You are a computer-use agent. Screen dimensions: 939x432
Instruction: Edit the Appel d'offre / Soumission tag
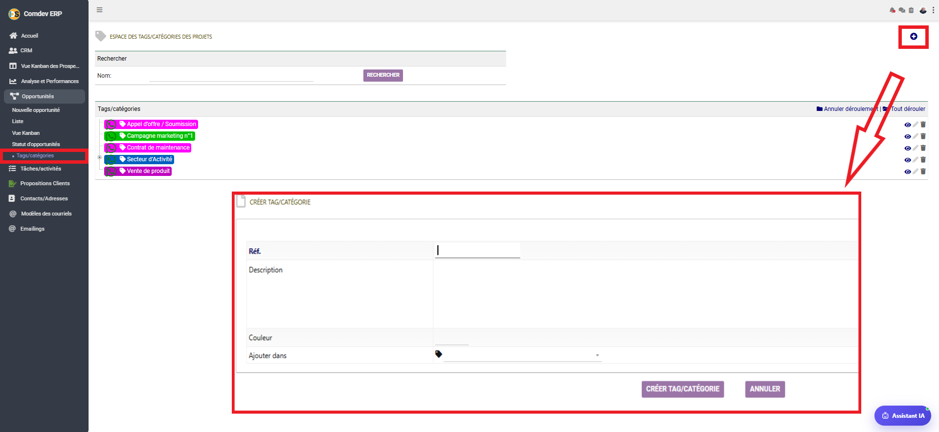click(916, 125)
